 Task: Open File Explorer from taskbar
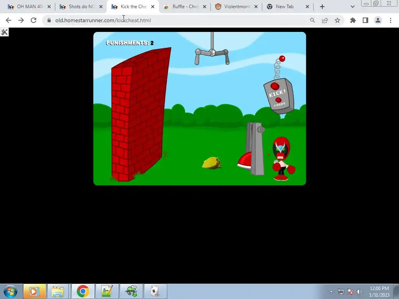pyautogui.click(x=58, y=291)
